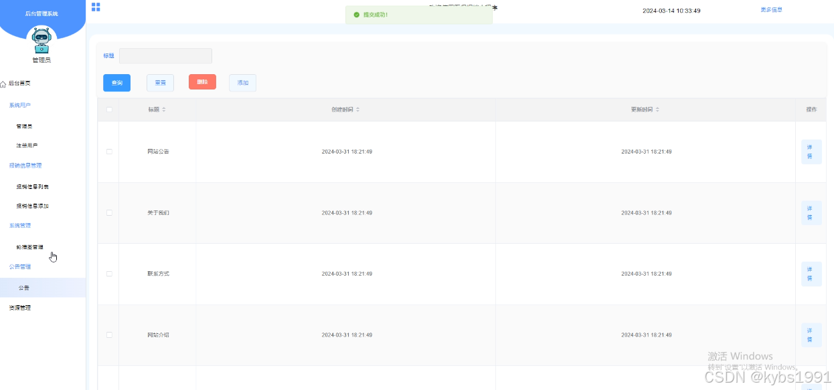Collapse the 系统管理 menu group
Image resolution: width=834 pixels, height=390 pixels.
pos(20,226)
